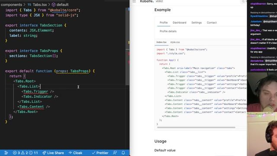This screenshot has width=277, height=156.
Task: Click the 'Profile details' tab content text
Action: click(x=168, y=31)
